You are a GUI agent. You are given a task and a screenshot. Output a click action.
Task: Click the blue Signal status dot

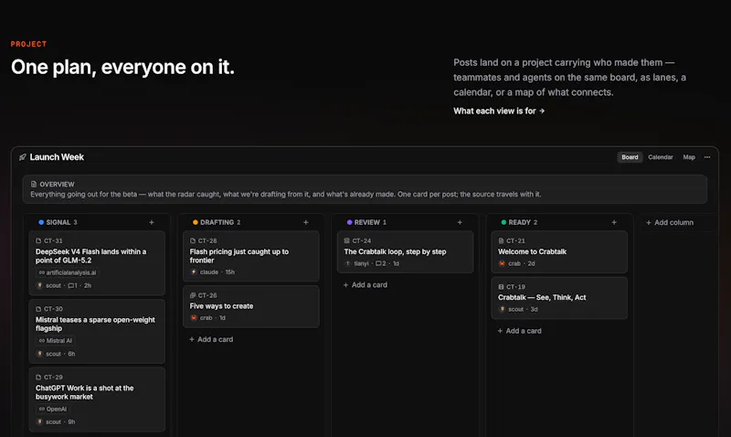[41, 222]
